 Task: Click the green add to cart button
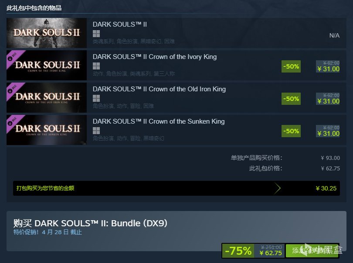[x=312, y=251]
